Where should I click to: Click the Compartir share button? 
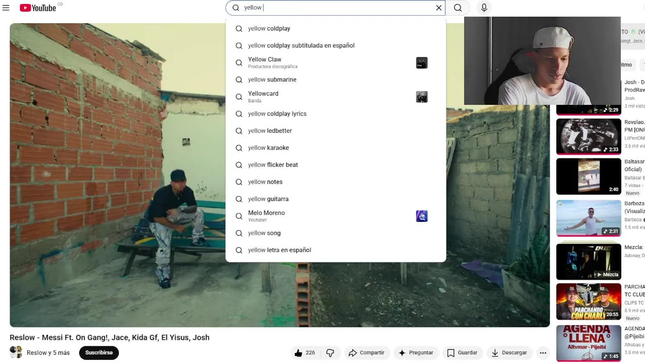coord(366,353)
